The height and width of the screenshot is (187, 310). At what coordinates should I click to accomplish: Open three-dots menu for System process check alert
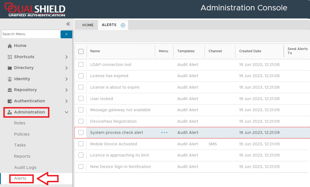[x=164, y=132]
